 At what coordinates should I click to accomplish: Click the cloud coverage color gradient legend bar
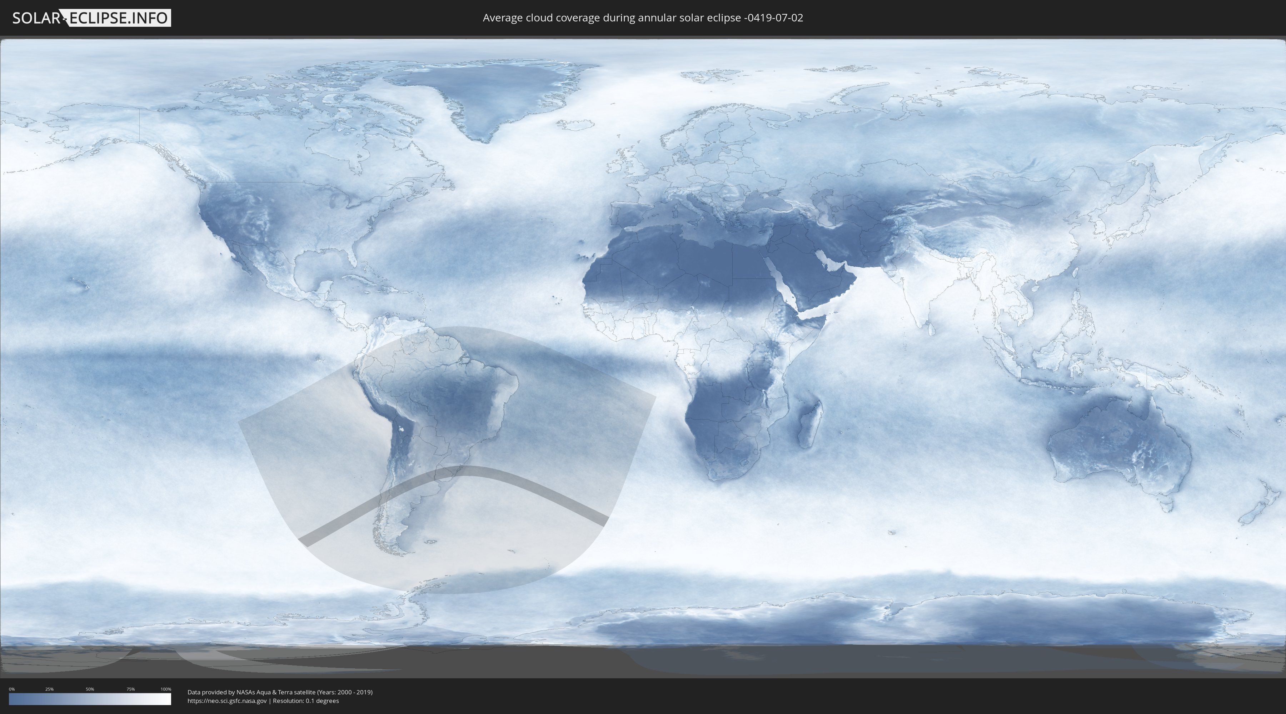pos(90,699)
